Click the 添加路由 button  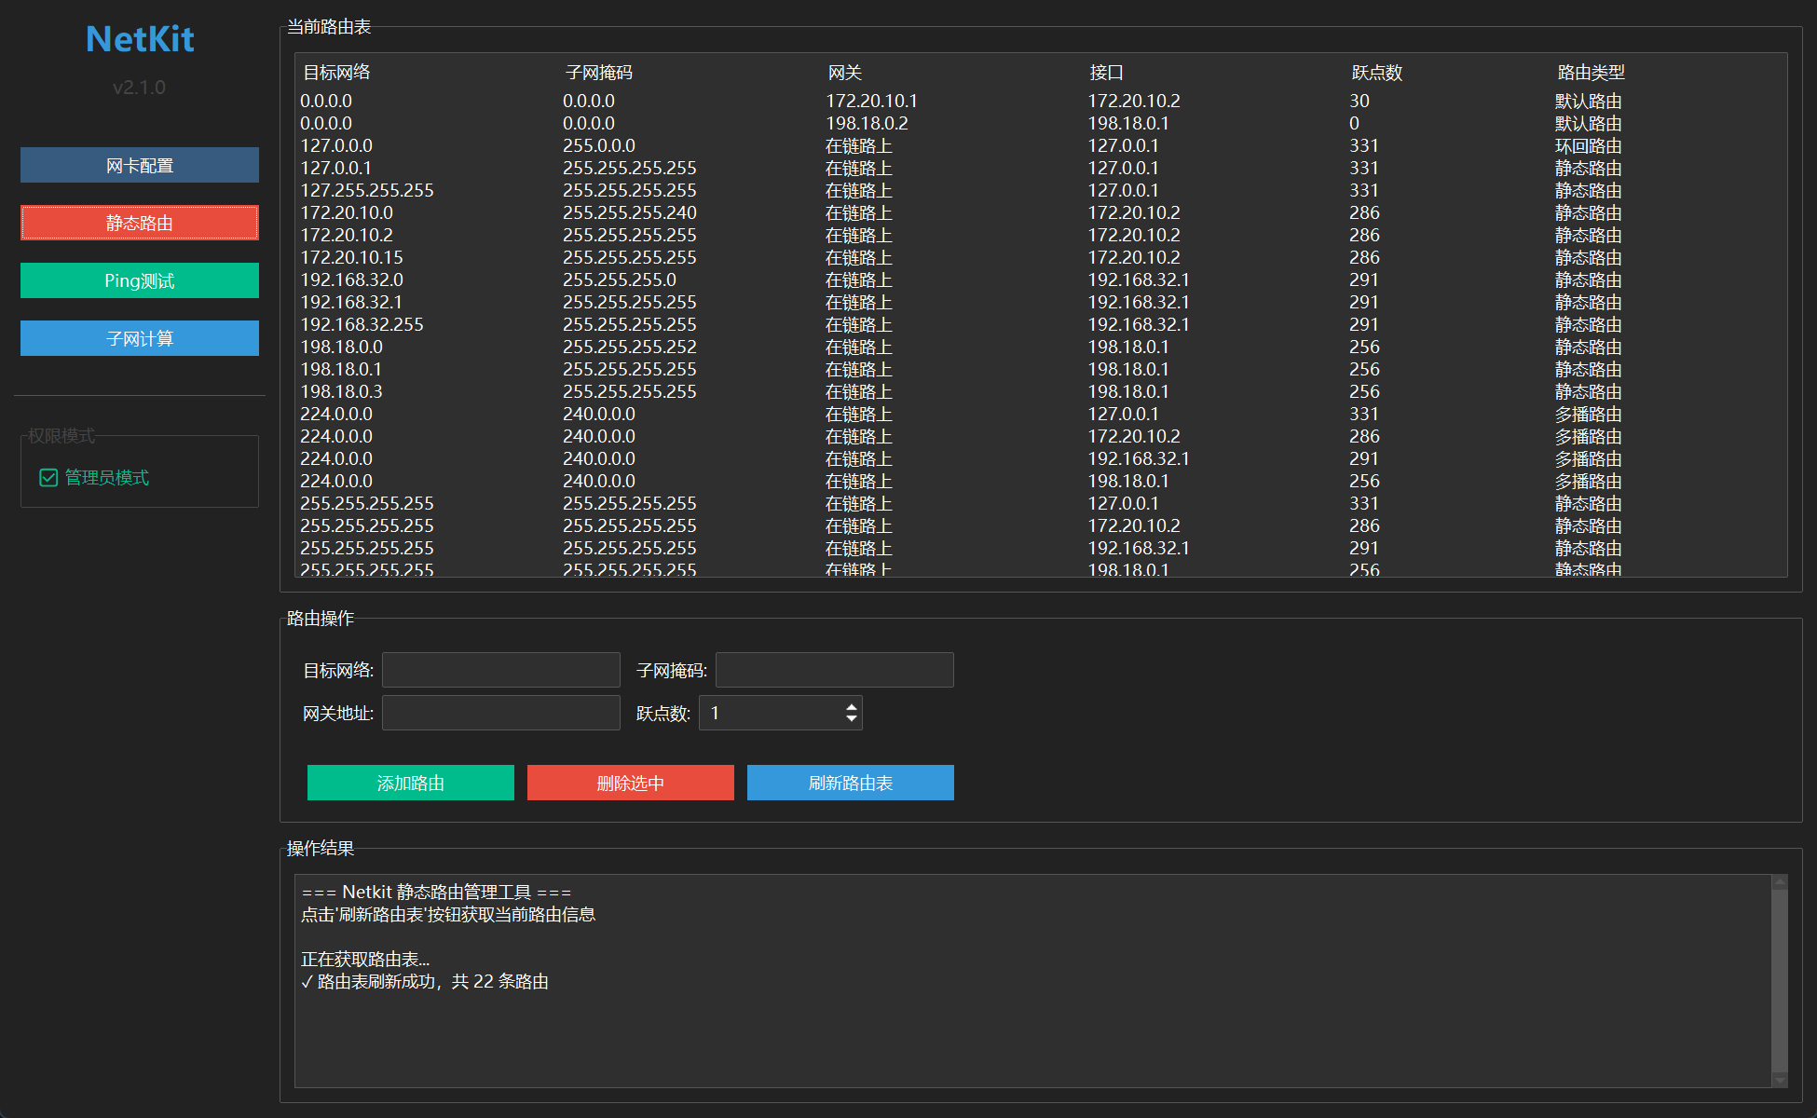[411, 783]
